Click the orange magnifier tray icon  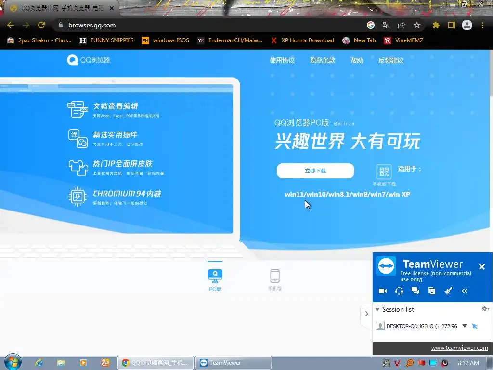point(409,363)
